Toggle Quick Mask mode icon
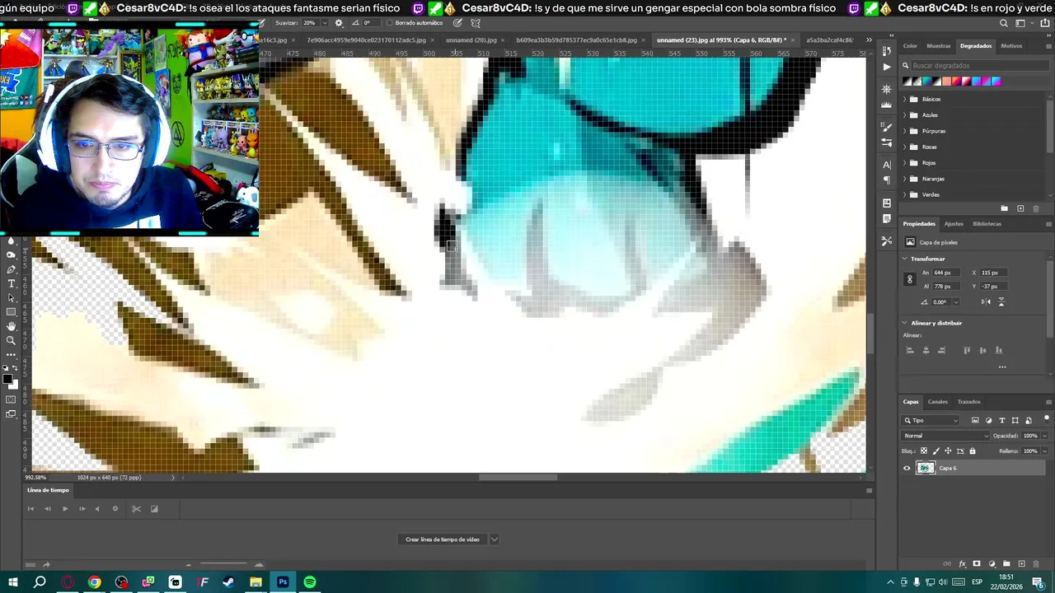 (11, 399)
